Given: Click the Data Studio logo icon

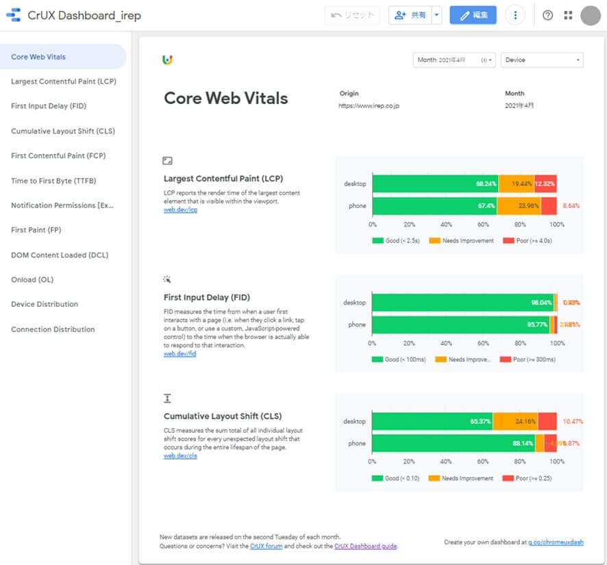Looking at the screenshot, I should [14, 15].
